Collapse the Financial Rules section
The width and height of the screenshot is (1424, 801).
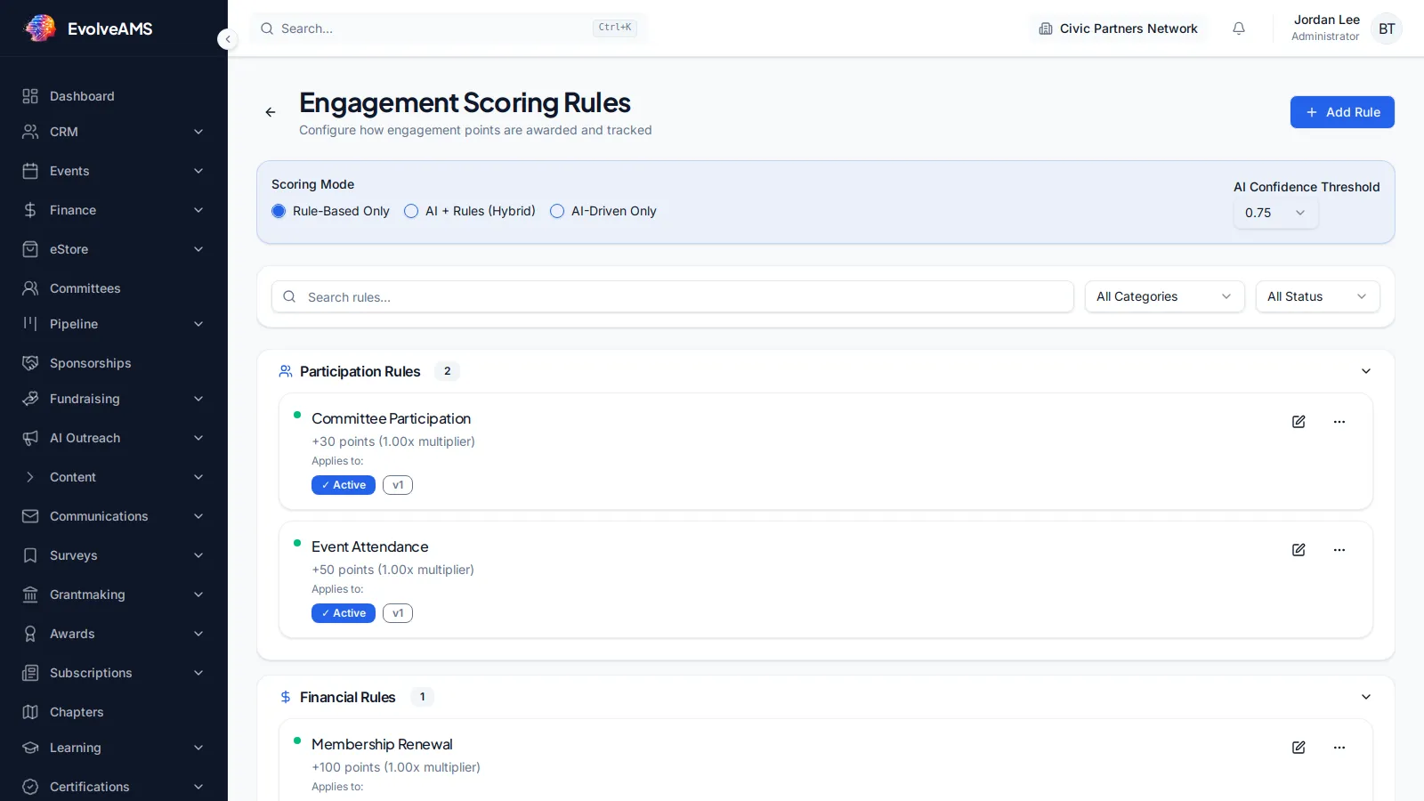pyautogui.click(x=1366, y=697)
